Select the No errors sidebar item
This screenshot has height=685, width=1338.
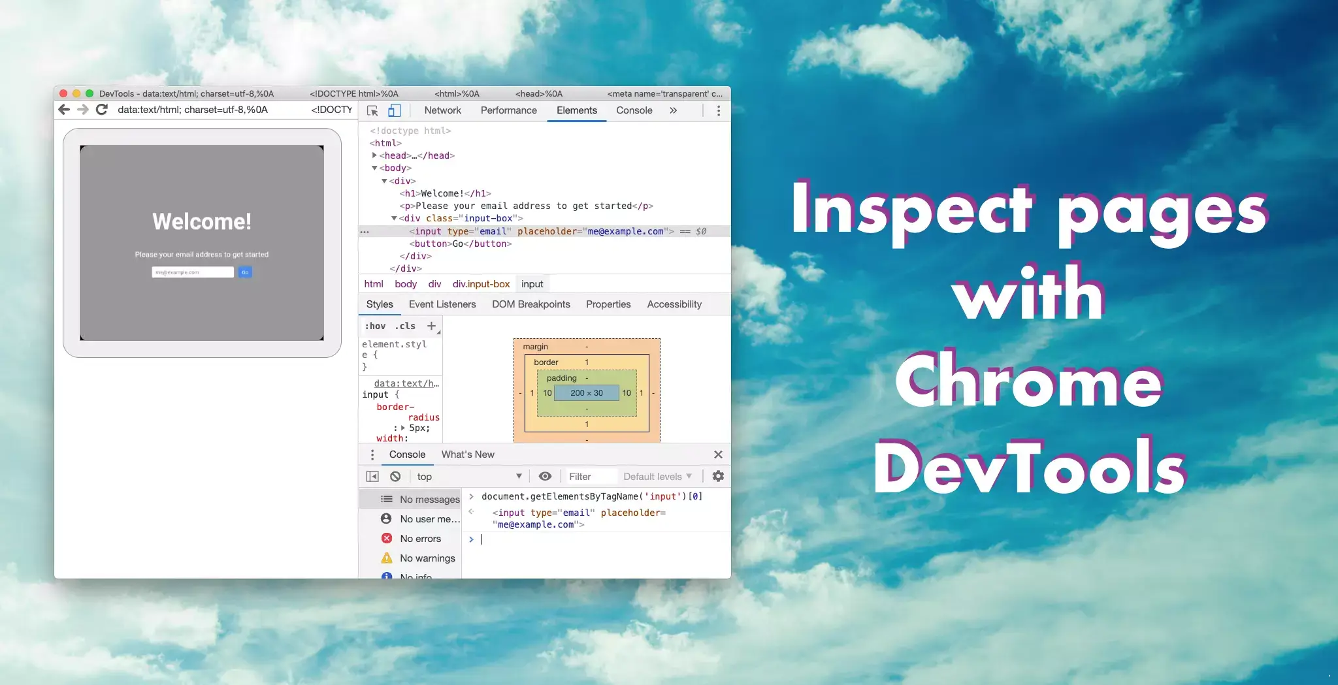pyautogui.click(x=410, y=539)
